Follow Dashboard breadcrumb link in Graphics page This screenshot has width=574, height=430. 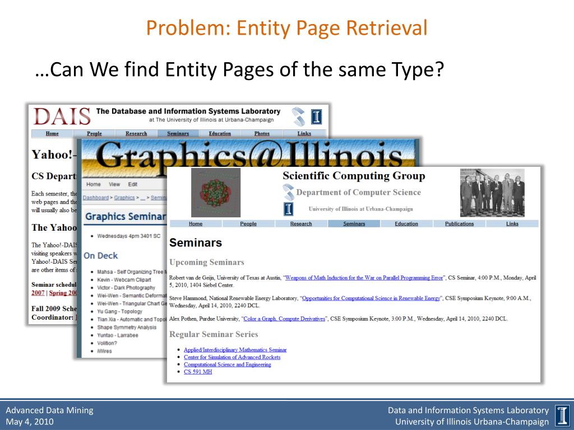point(95,198)
